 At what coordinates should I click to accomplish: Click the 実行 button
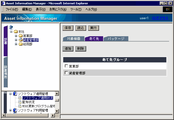93,28
